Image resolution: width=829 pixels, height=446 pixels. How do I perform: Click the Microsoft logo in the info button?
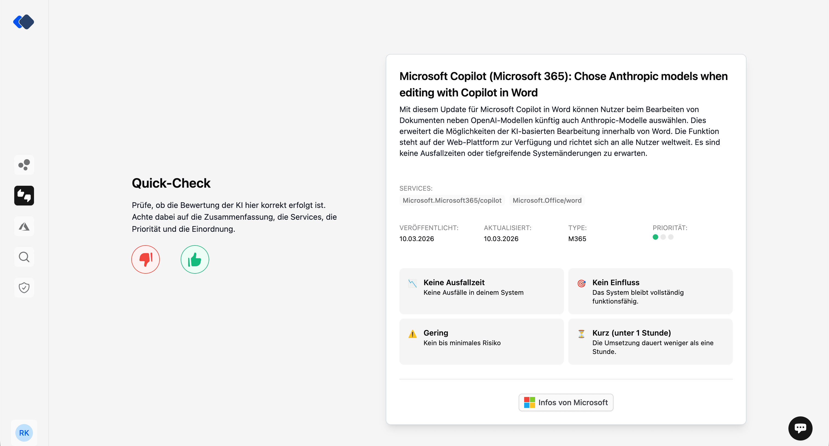point(529,402)
